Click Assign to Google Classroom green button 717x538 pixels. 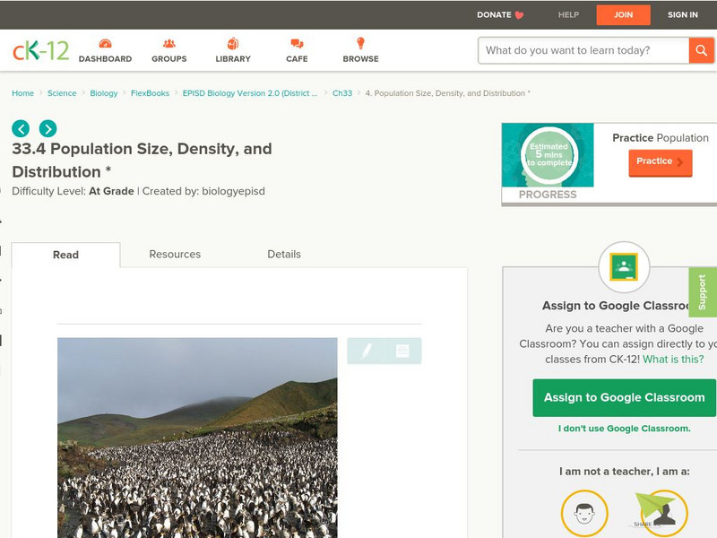(624, 397)
